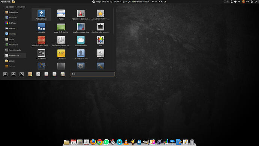Open Detalhes da Conta
259x146 pixels.
click(81, 54)
